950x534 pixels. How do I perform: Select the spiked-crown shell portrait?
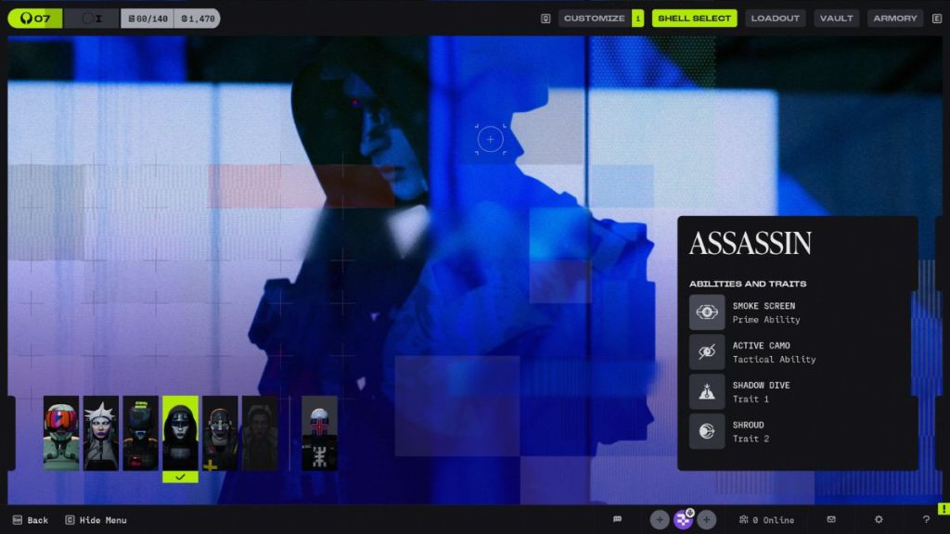pos(101,434)
